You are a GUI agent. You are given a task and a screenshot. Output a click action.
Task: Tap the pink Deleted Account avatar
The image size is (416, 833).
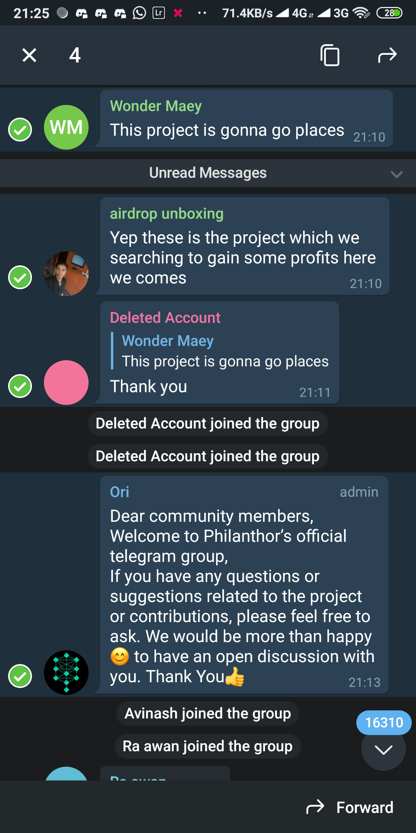click(66, 383)
